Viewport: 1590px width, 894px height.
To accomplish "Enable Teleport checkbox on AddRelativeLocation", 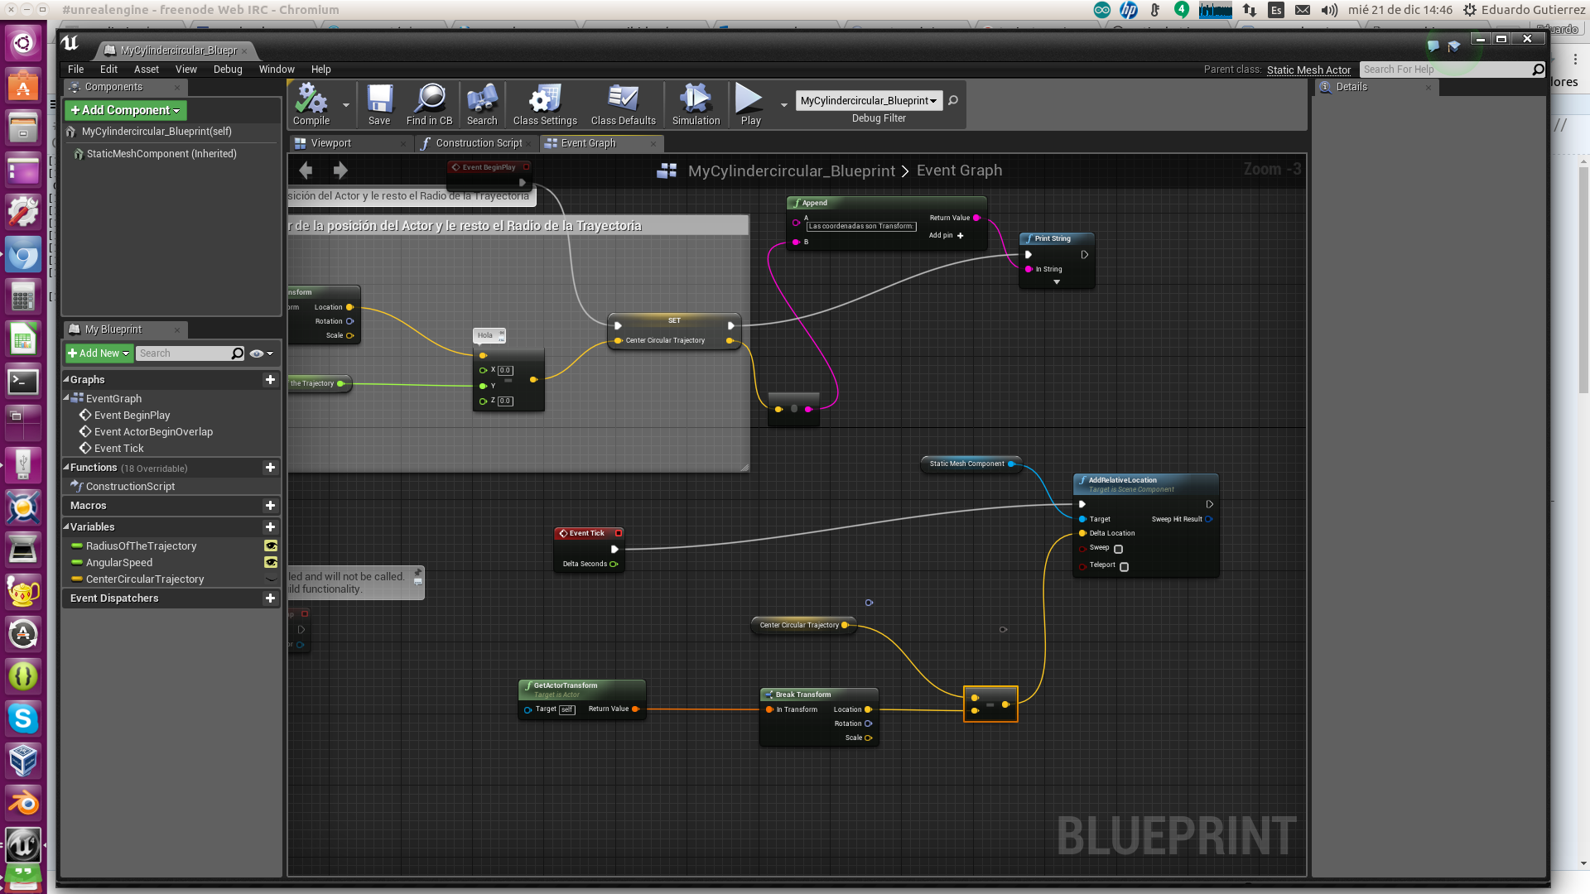I will pyautogui.click(x=1124, y=567).
